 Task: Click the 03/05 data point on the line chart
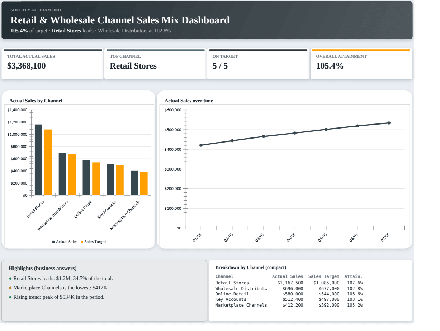pyautogui.click(x=264, y=136)
